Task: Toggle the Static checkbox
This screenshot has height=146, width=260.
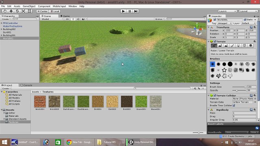Action: 245,19
